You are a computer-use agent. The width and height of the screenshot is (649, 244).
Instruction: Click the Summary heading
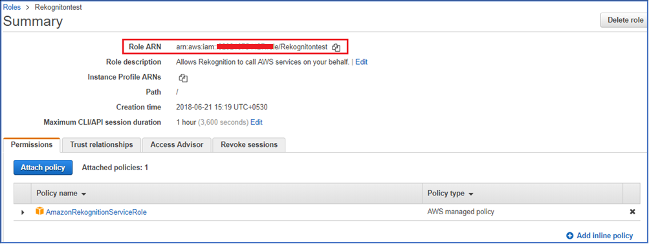point(33,21)
